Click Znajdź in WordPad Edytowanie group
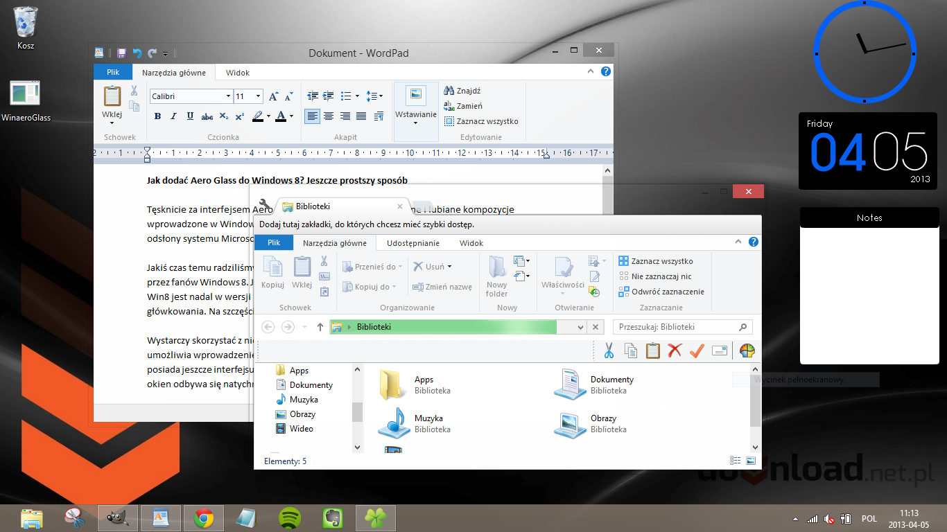947x532 pixels. coord(462,90)
